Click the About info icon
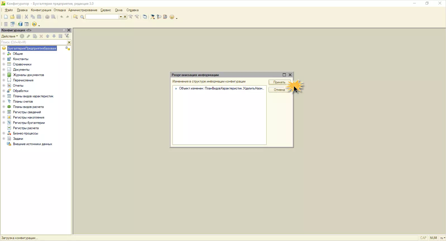446x241 pixels. (172, 17)
